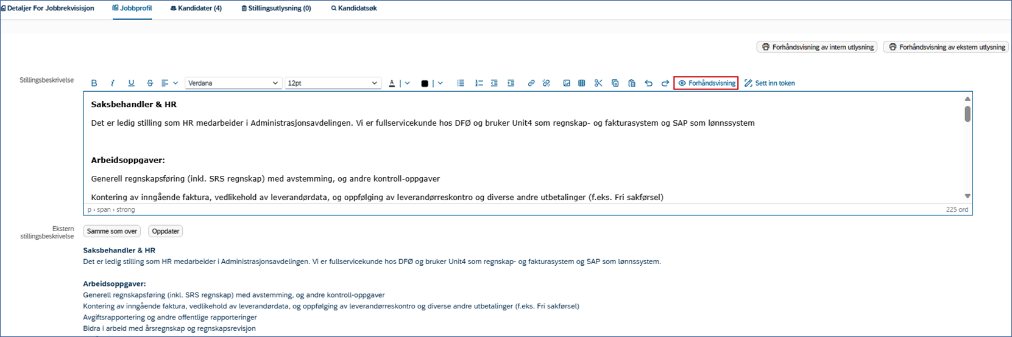Screen dimensions: 1012x337
Task: Click the 'Stillingsbeskrivelse' field label
Action: click(x=46, y=80)
